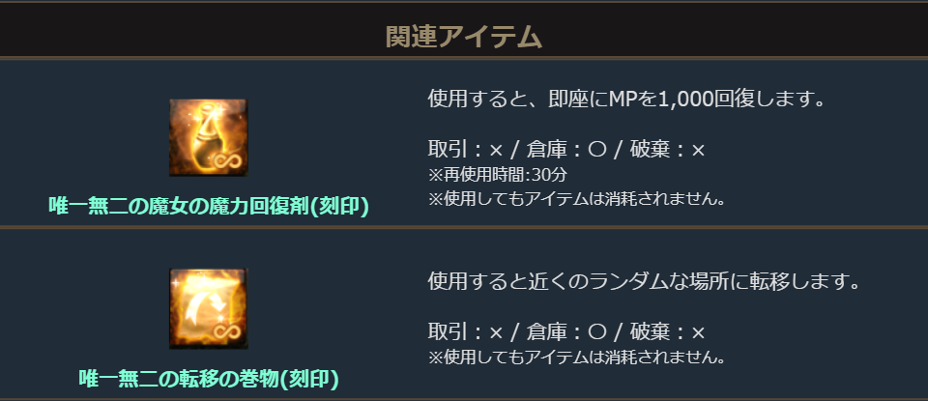The image size is (928, 401).
Task: Click the potion's アイテムは消耗されません note
Action: (576, 199)
